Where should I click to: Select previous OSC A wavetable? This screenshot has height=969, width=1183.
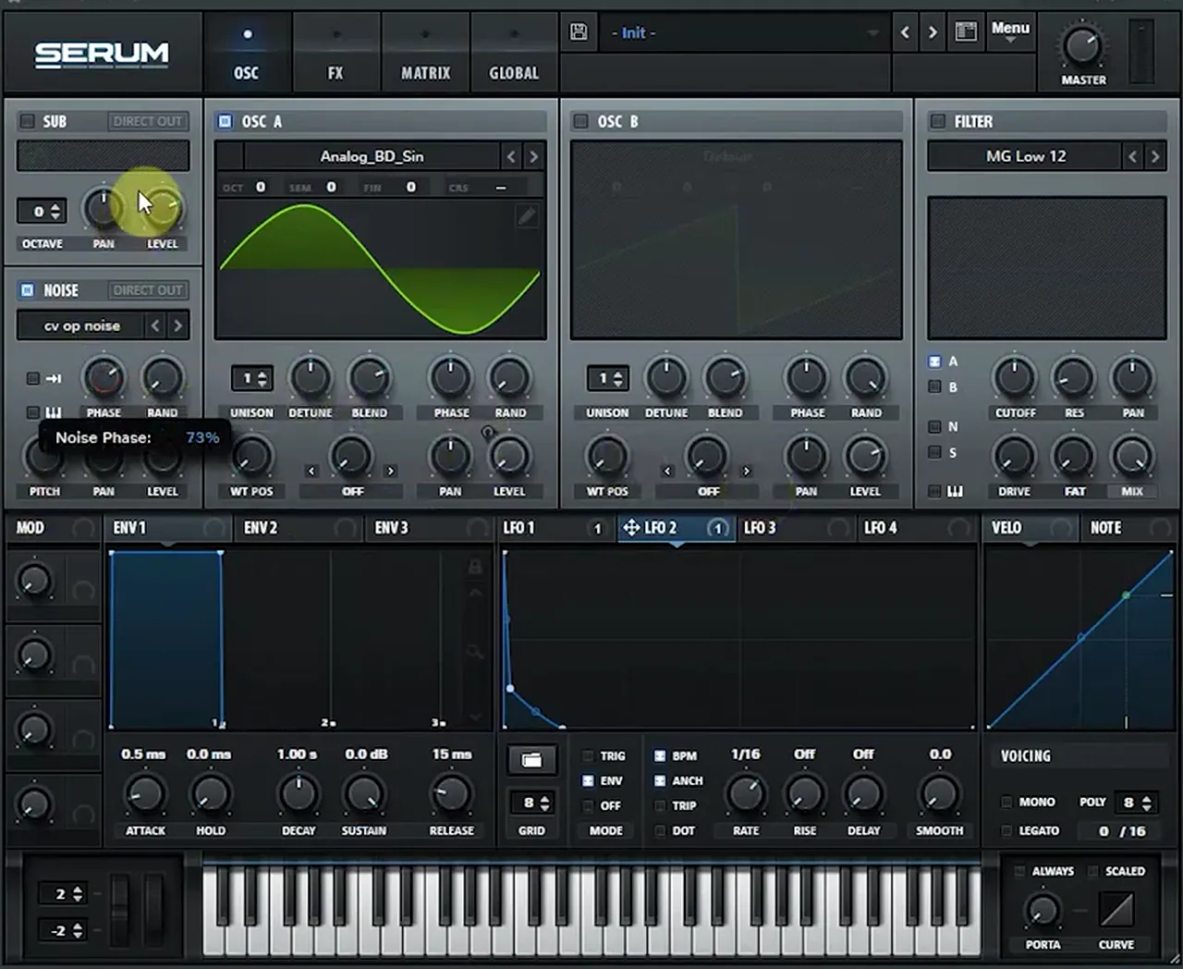click(511, 156)
